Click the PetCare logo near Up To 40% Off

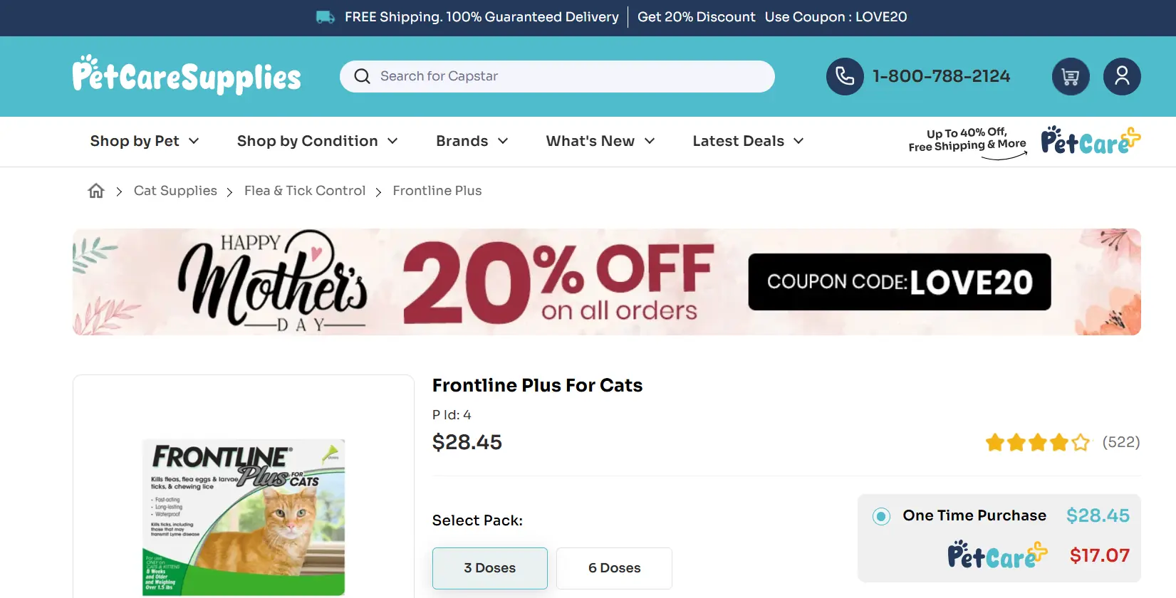pos(1089,142)
